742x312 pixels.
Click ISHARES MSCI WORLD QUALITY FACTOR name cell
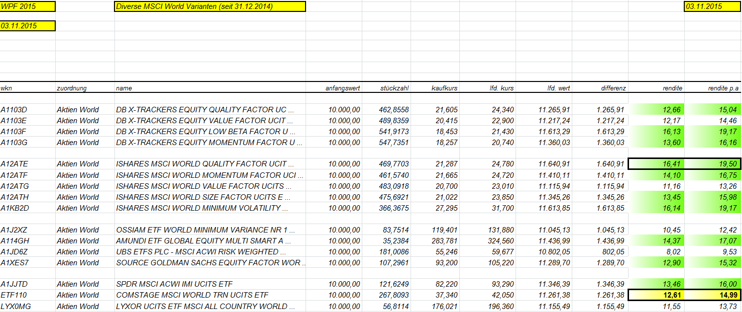[210, 164]
